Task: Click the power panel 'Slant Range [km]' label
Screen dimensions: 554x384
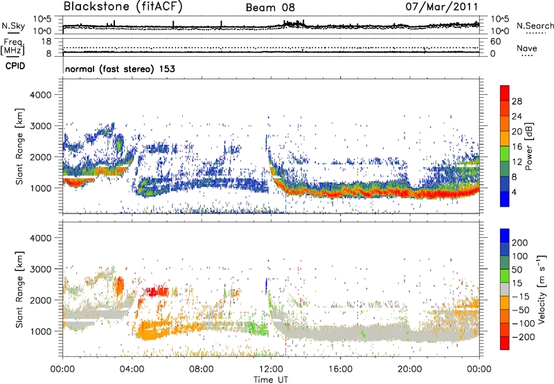Action: (19, 146)
